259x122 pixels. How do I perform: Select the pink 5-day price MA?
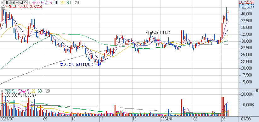pos(50,3)
